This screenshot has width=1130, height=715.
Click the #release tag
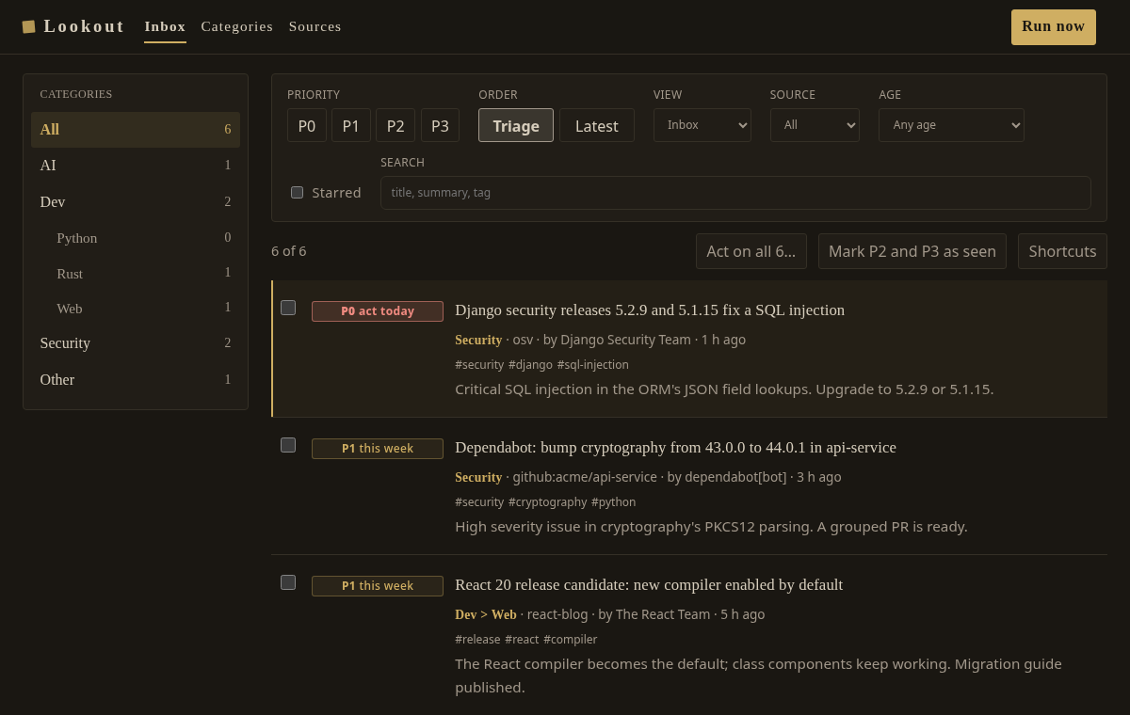[477, 640]
